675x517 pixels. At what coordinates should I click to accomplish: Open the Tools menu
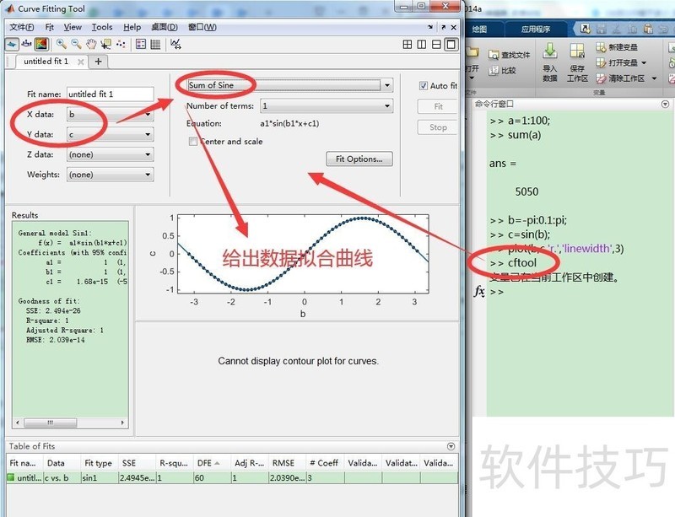point(101,26)
